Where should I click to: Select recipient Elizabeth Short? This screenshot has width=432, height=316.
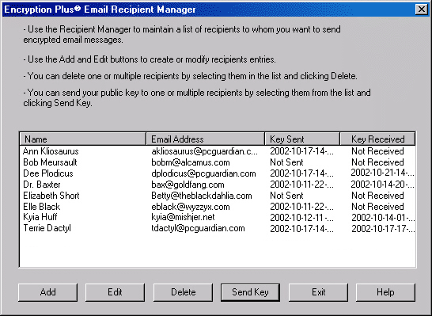(x=51, y=196)
